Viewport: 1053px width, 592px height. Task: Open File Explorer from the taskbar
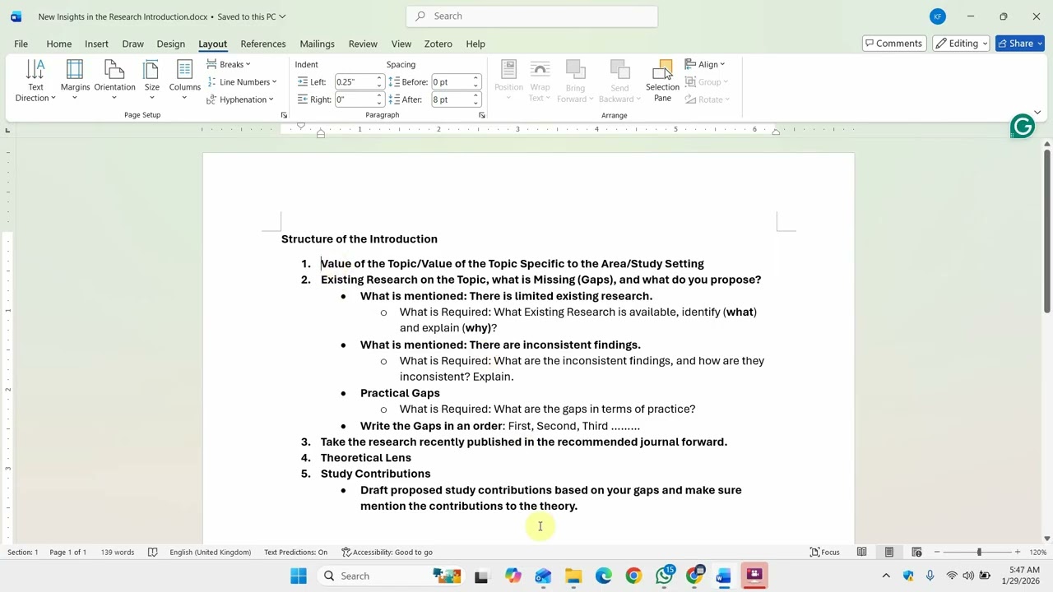(x=573, y=576)
